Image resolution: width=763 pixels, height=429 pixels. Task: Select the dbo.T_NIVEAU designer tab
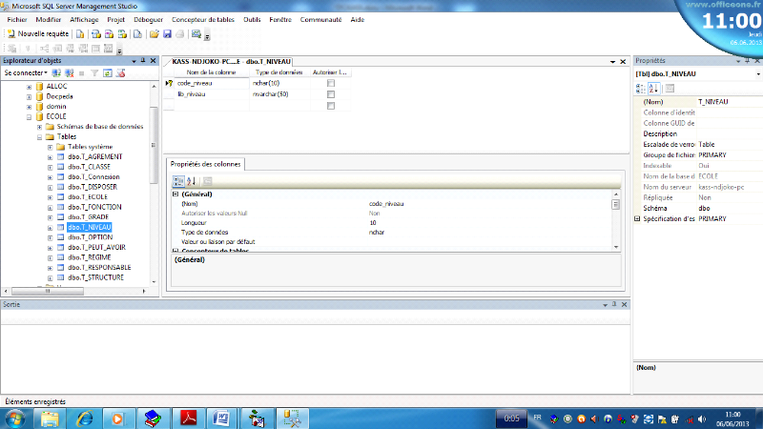coord(231,62)
